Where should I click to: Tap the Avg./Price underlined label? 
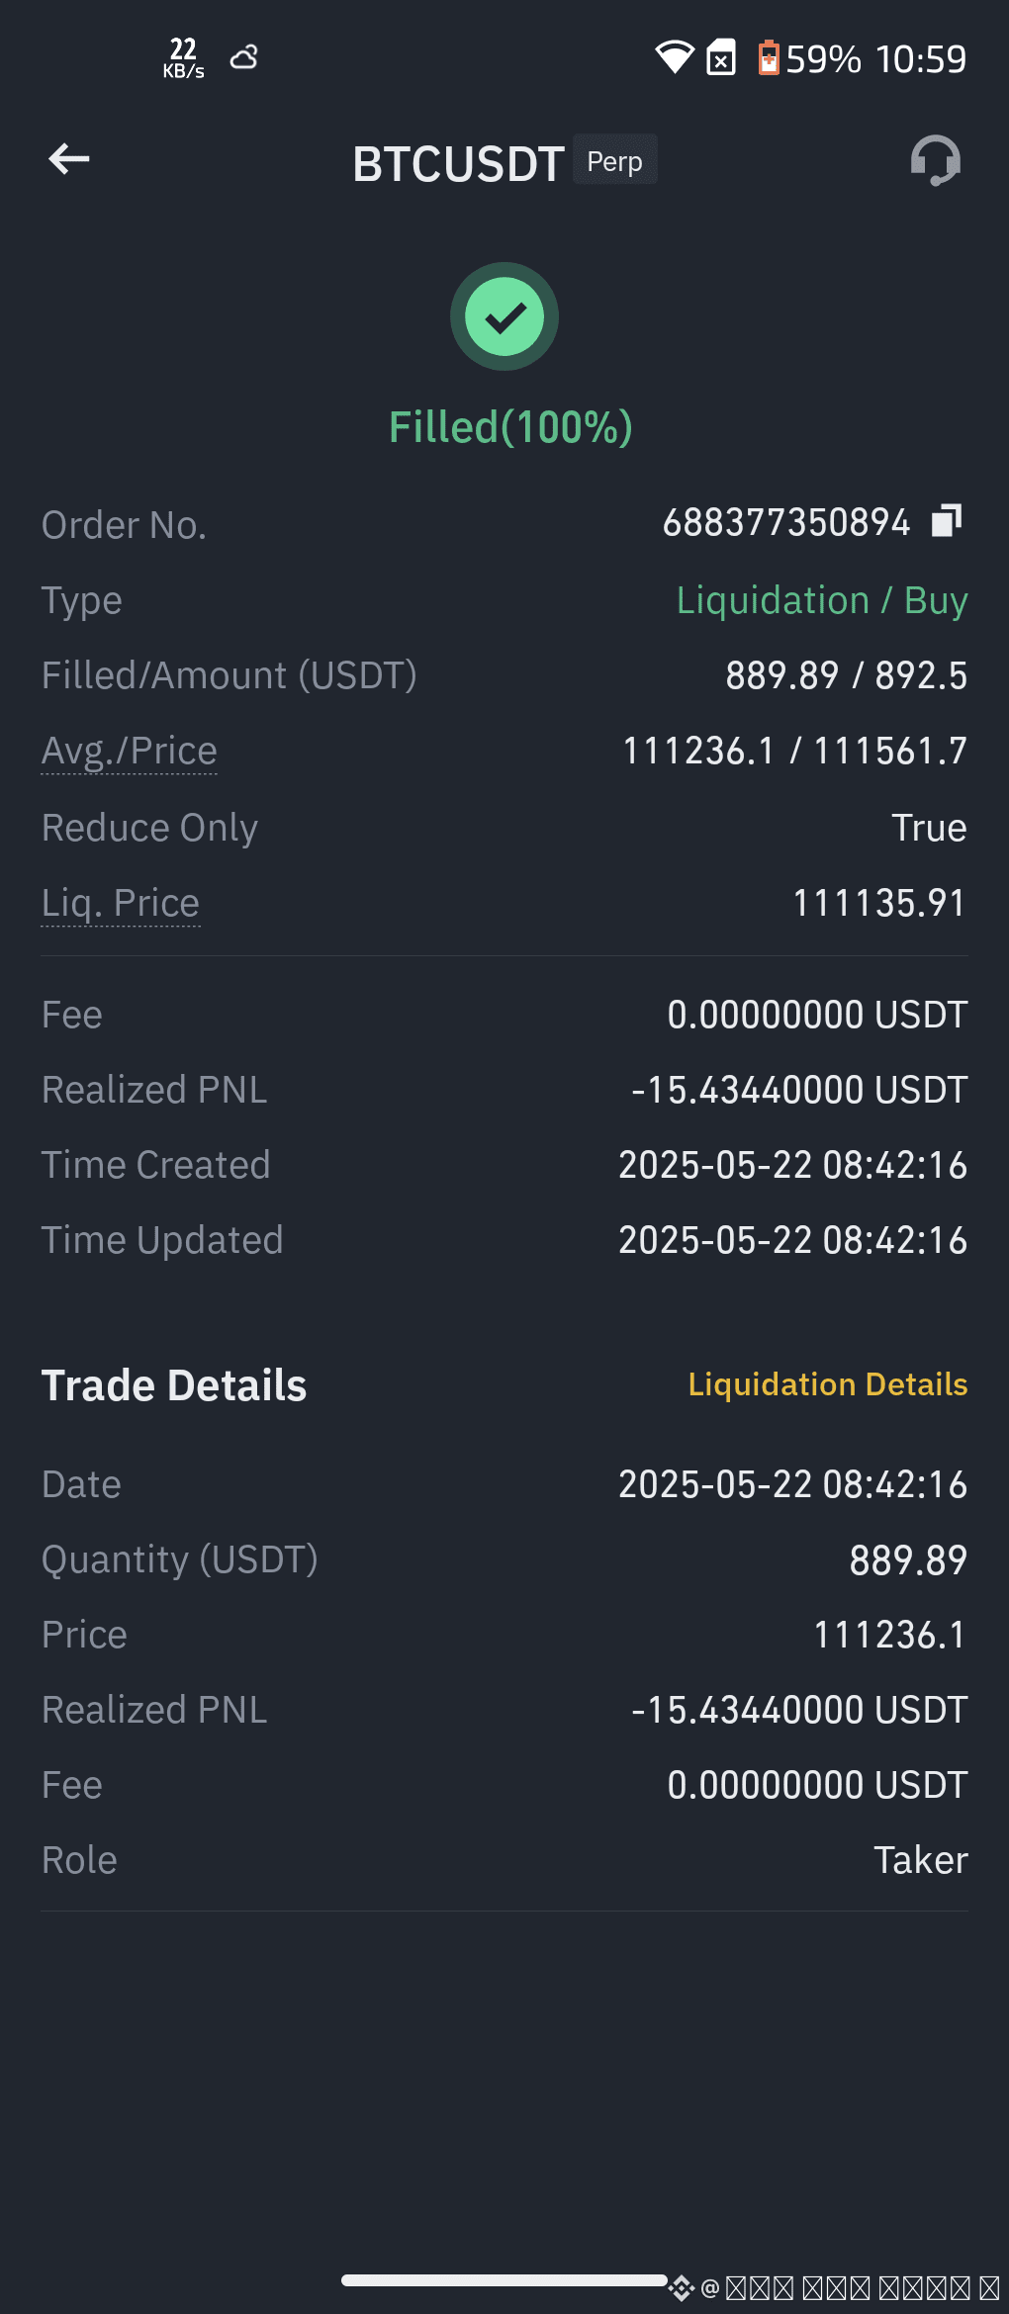(129, 752)
